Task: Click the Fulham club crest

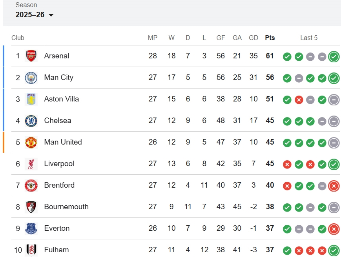Action: tap(31, 250)
